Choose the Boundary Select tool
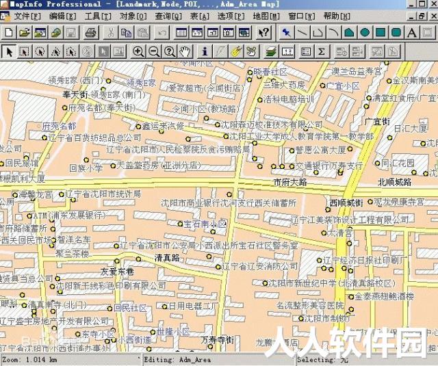This screenshot has width=438, height=366. [71, 51]
